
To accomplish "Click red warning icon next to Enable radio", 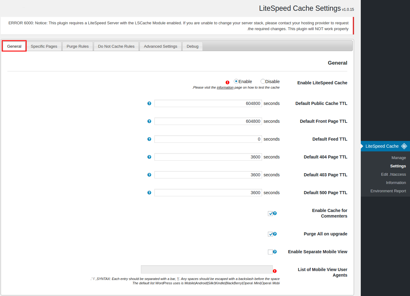I will click(x=228, y=82).
